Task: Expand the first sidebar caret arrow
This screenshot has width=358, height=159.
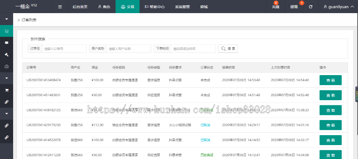Action: point(6,19)
